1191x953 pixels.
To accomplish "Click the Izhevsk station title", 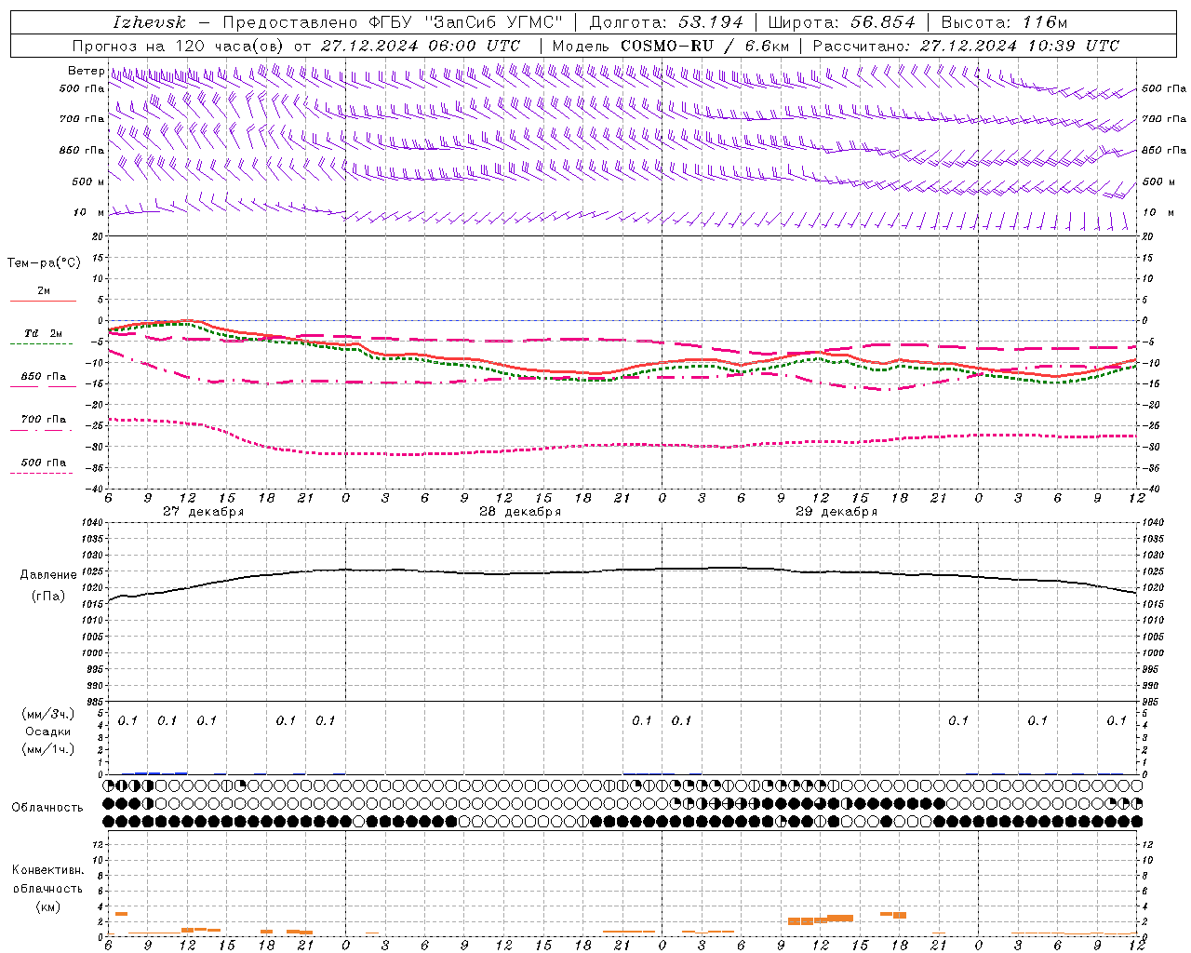I will coord(149,22).
